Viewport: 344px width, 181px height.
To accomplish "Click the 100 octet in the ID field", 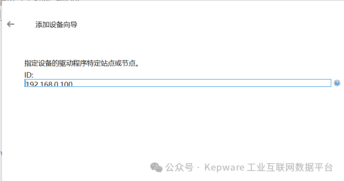I will pos(66,84).
